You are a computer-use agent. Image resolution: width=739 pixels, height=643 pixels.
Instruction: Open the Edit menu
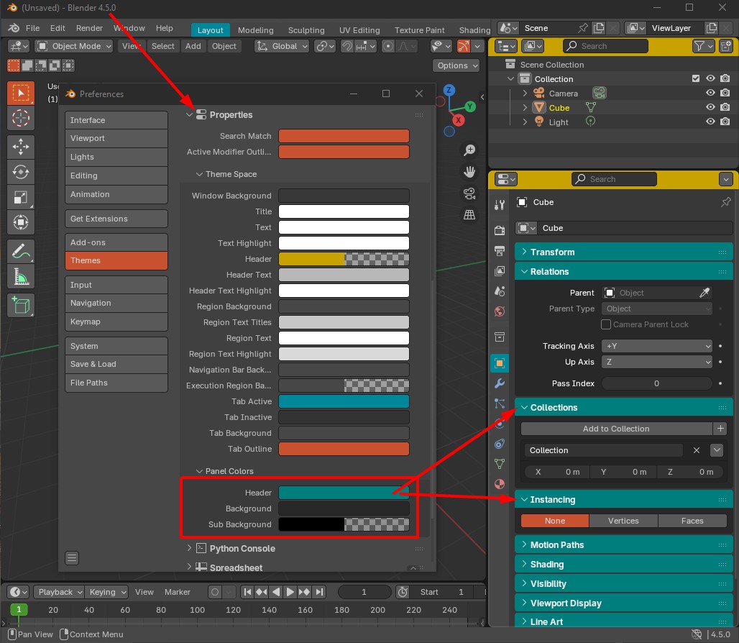pos(58,28)
